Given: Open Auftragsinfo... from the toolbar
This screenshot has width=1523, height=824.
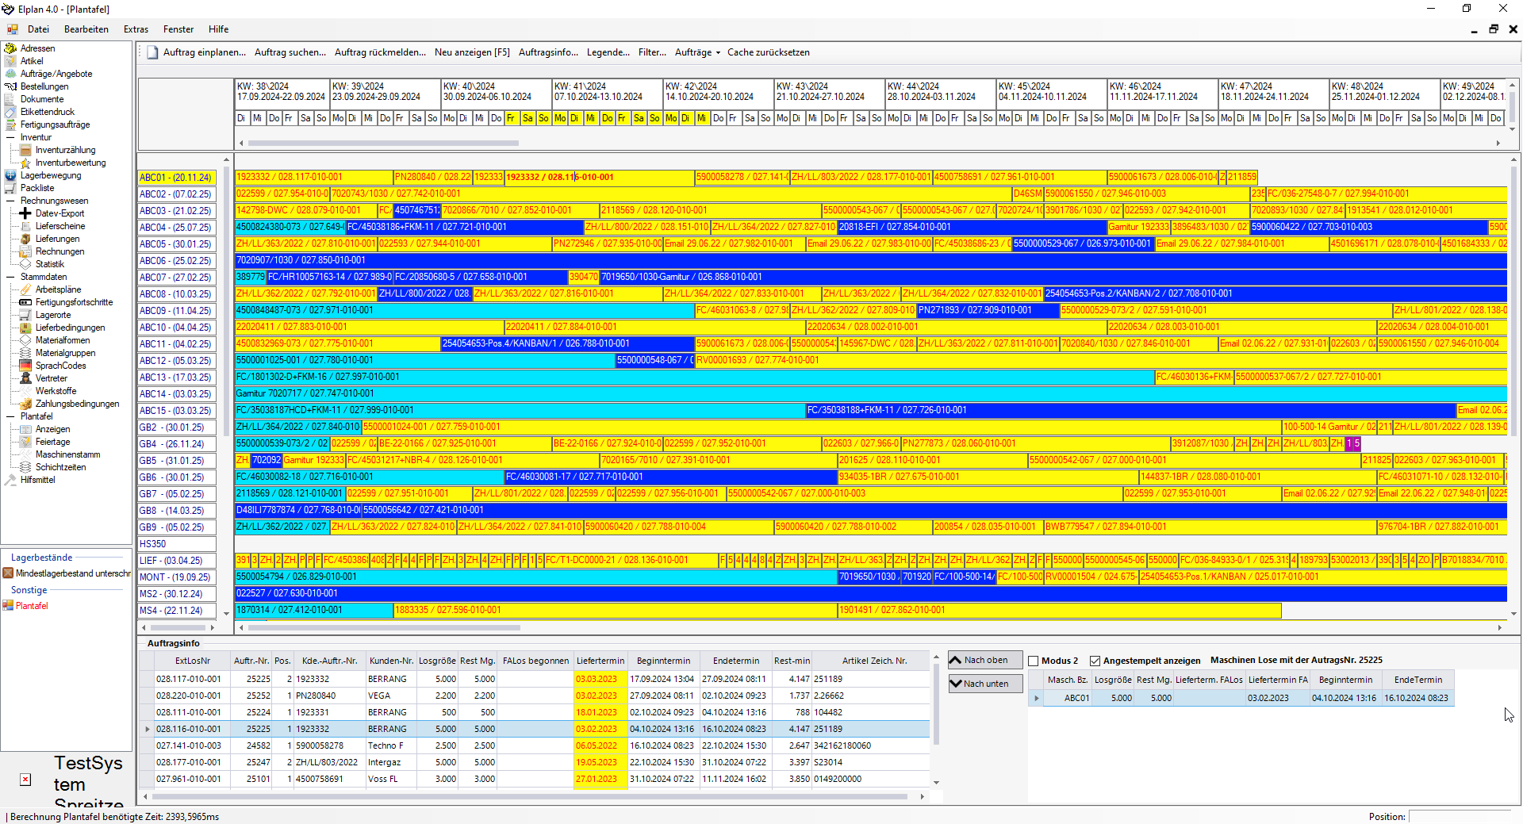Looking at the screenshot, I should [x=548, y=52].
